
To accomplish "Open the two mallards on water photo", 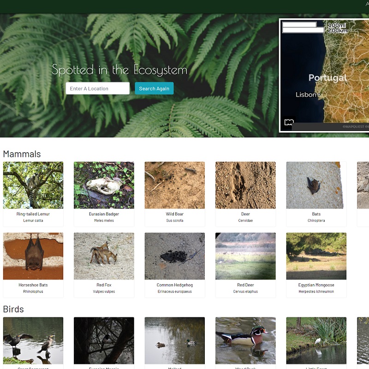I will point(175,340).
